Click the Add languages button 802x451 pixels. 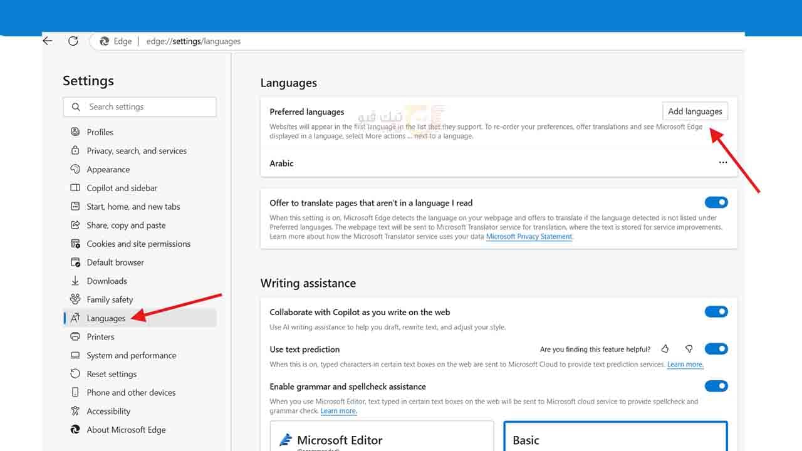pos(695,111)
